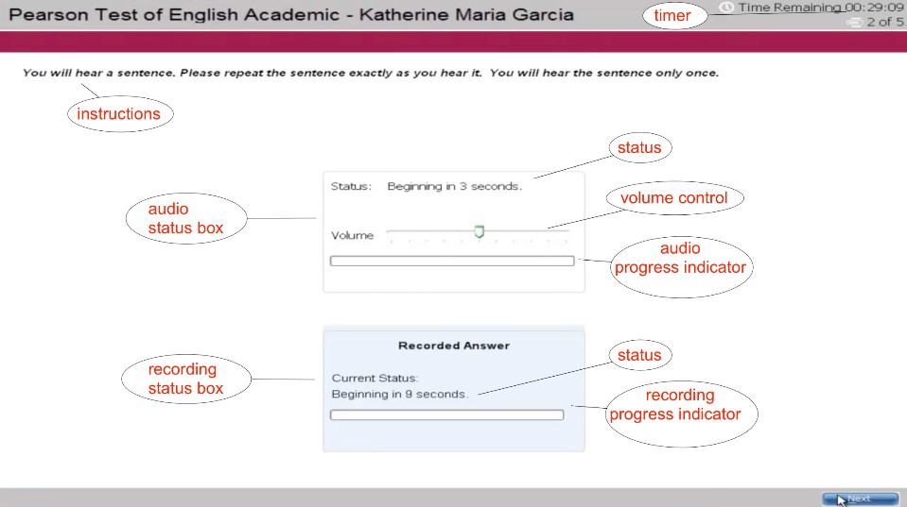Image resolution: width=907 pixels, height=507 pixels.
Task: Click the 'Volume' label
Action: tap(352, 235)
